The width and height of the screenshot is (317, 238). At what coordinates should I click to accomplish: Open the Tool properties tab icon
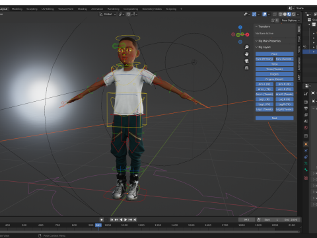306,94
